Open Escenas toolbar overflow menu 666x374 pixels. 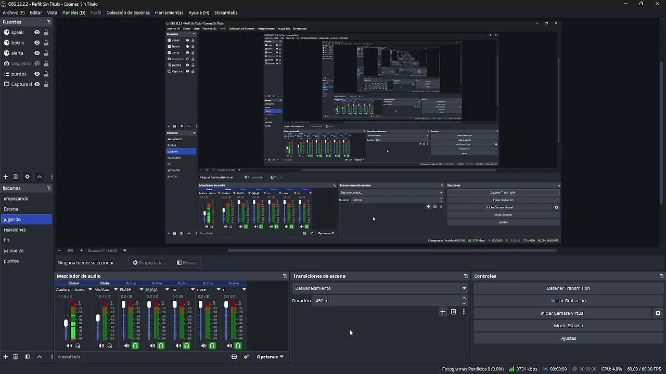[x=52, y=357]
